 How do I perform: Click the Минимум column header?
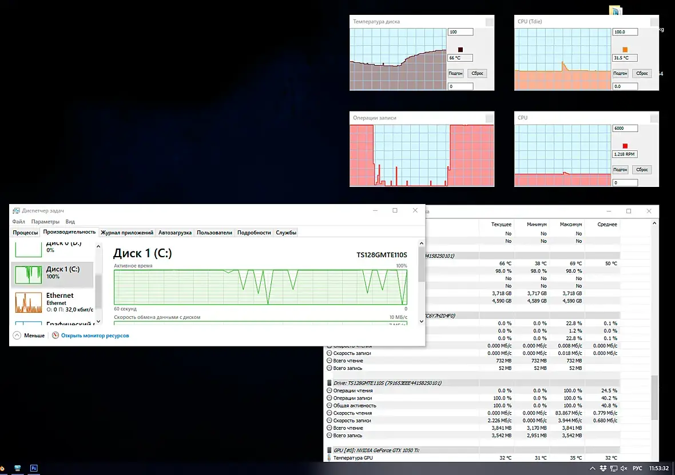[x=537, y=224]
